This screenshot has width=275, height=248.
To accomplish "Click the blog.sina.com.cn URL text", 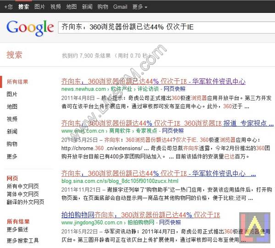I will tap(120, 181).
